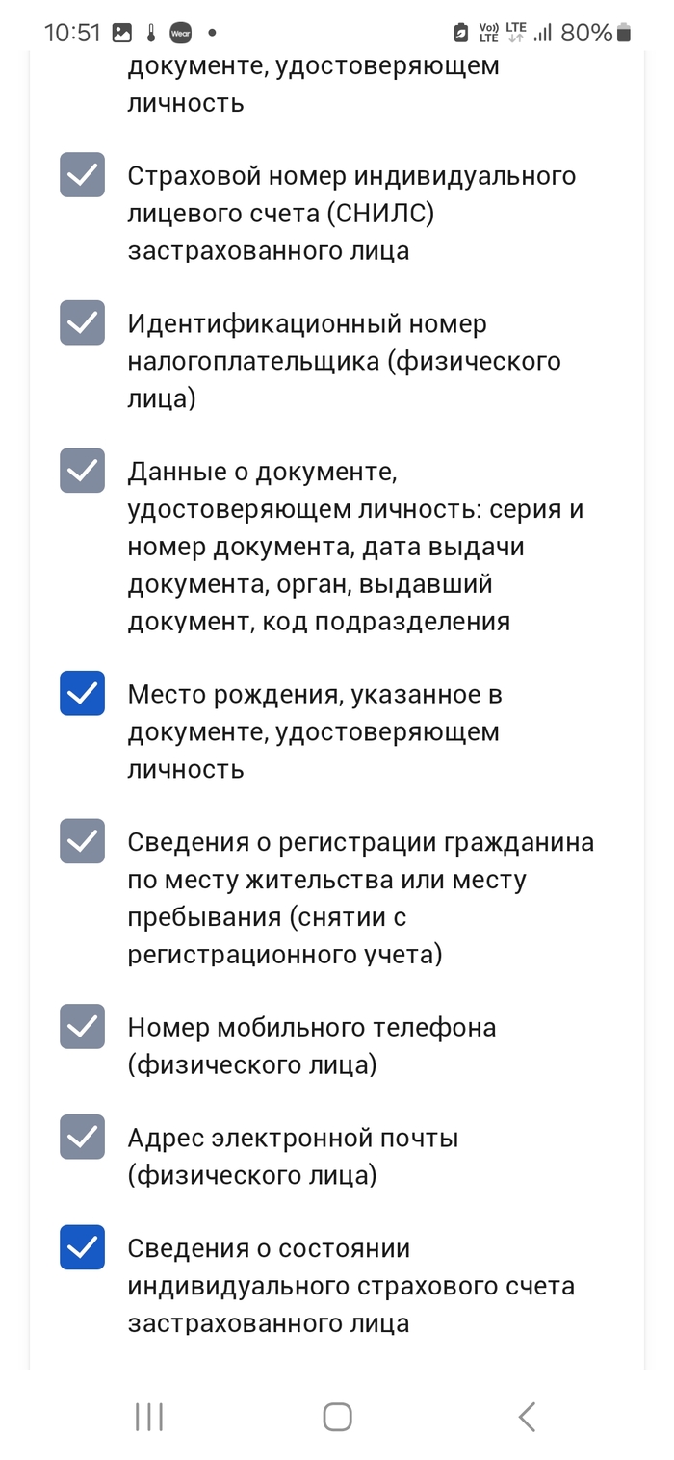Toggle the residence registration info checkbox
674x1460 pixels.
(82, 841)
